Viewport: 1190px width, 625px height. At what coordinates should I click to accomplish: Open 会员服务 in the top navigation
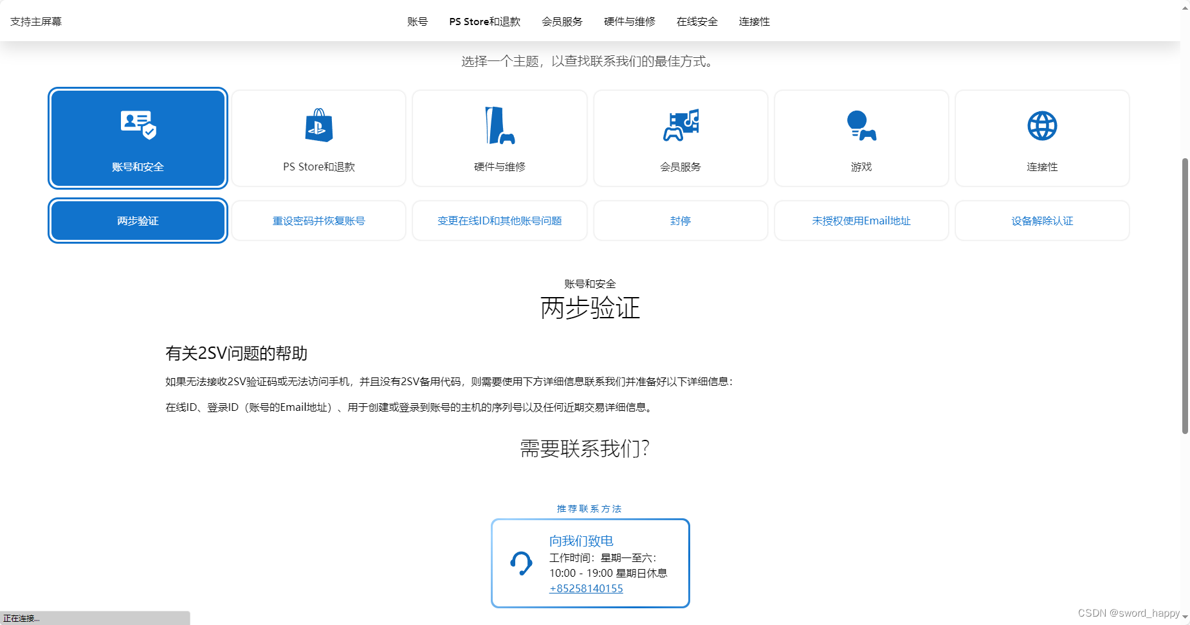pos(562,21)
